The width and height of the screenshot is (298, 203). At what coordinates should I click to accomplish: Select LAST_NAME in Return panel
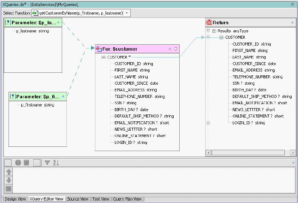click(x=249, y=57)
